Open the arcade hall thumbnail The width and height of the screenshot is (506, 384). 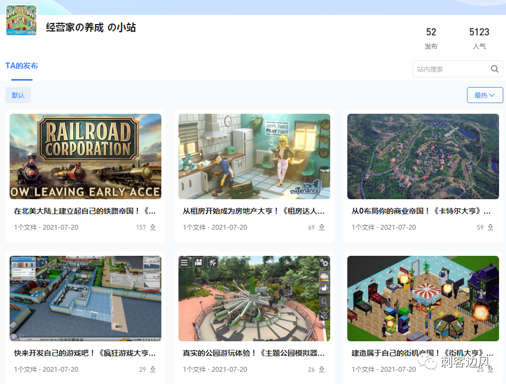coord(423,299)
